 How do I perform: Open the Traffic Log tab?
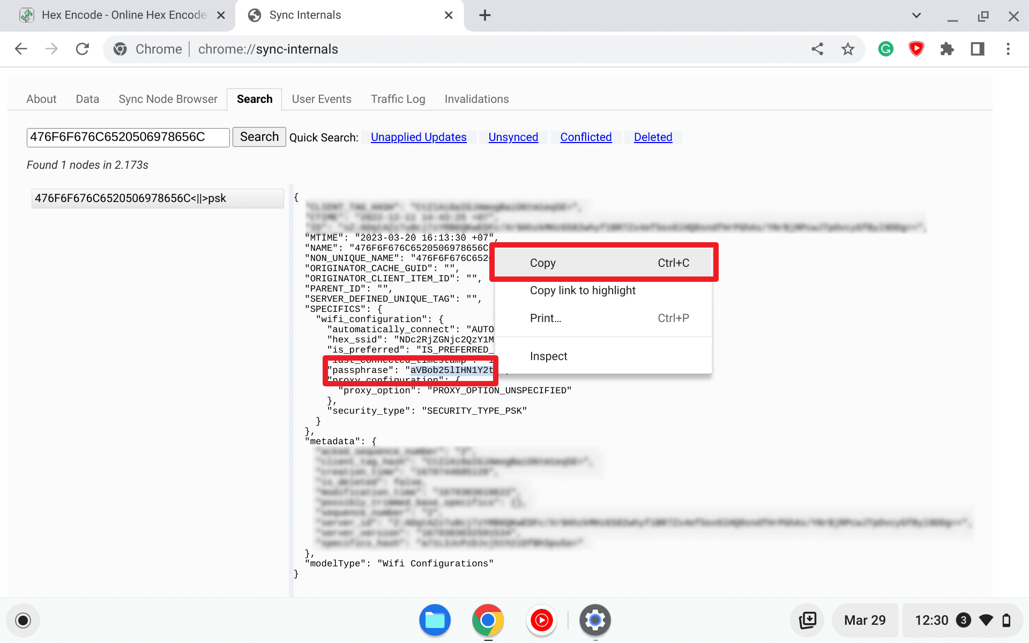click(x=398, y=99)
